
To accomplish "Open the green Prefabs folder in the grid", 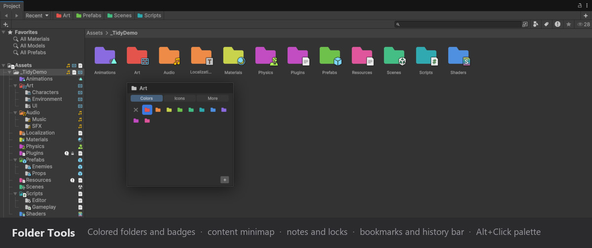I will (330, 56).
